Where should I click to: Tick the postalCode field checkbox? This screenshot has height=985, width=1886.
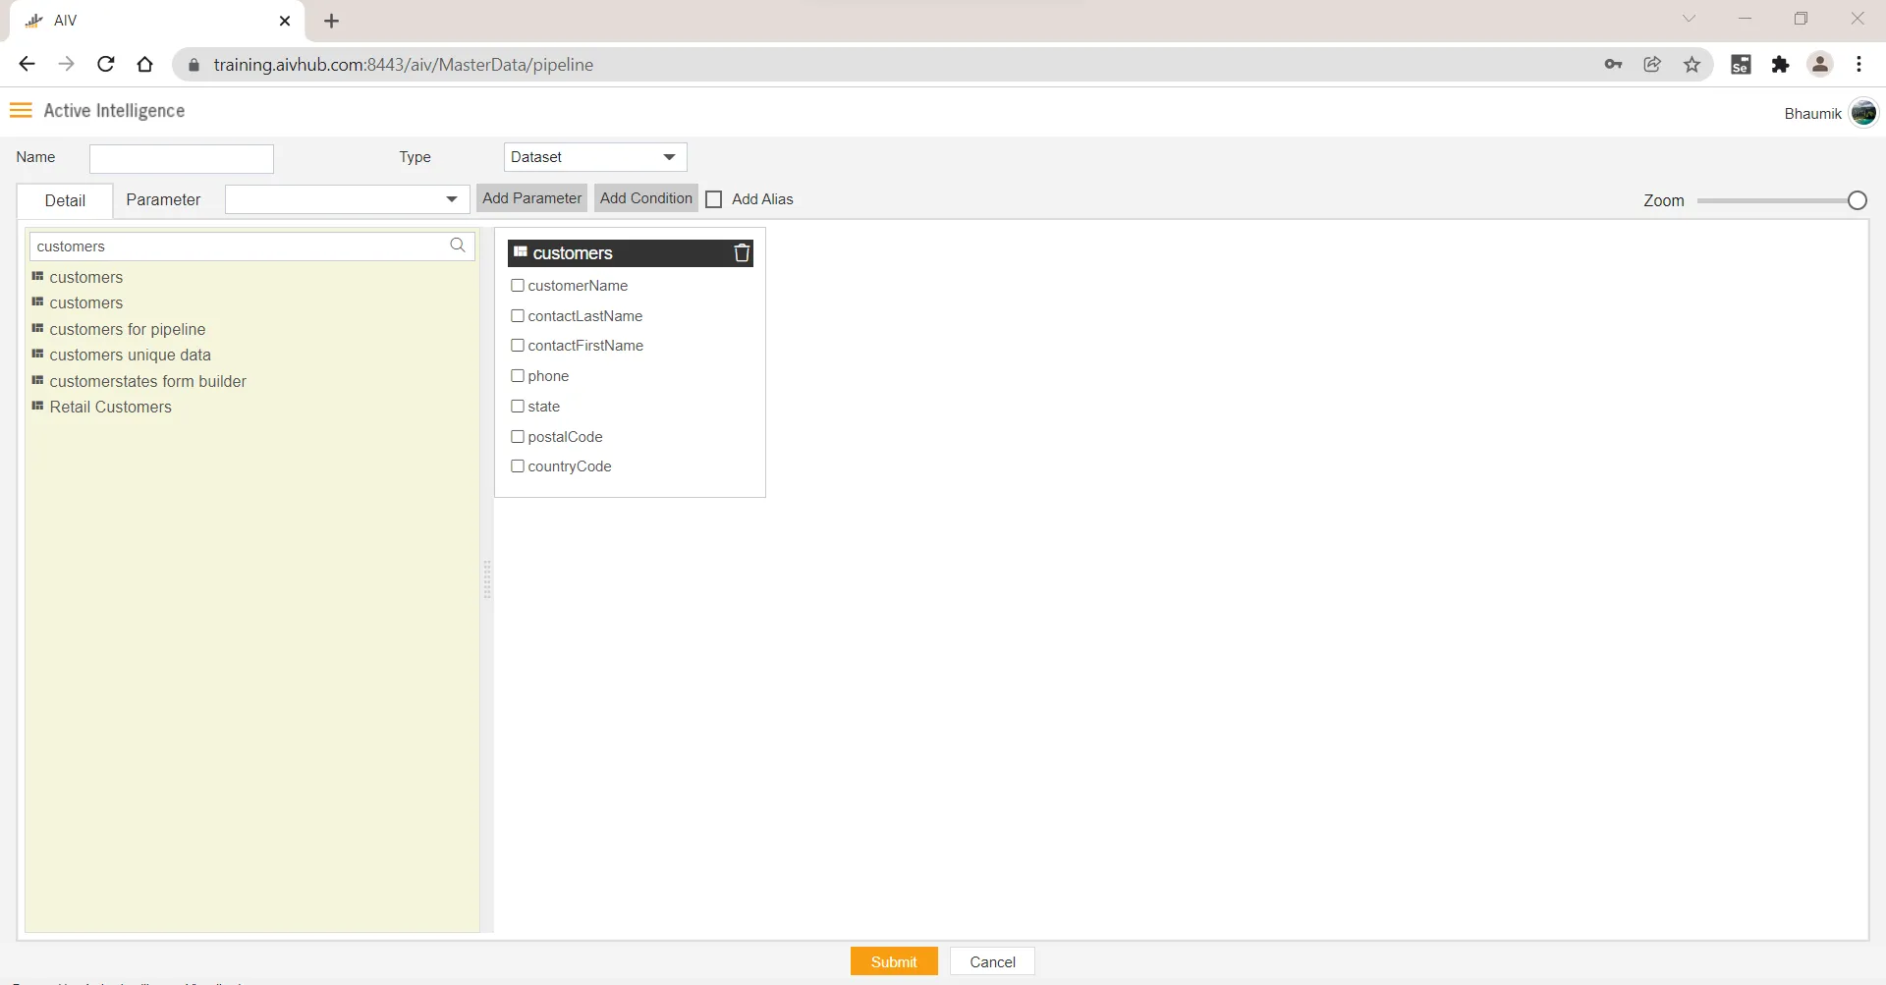(x=518, y=437)
